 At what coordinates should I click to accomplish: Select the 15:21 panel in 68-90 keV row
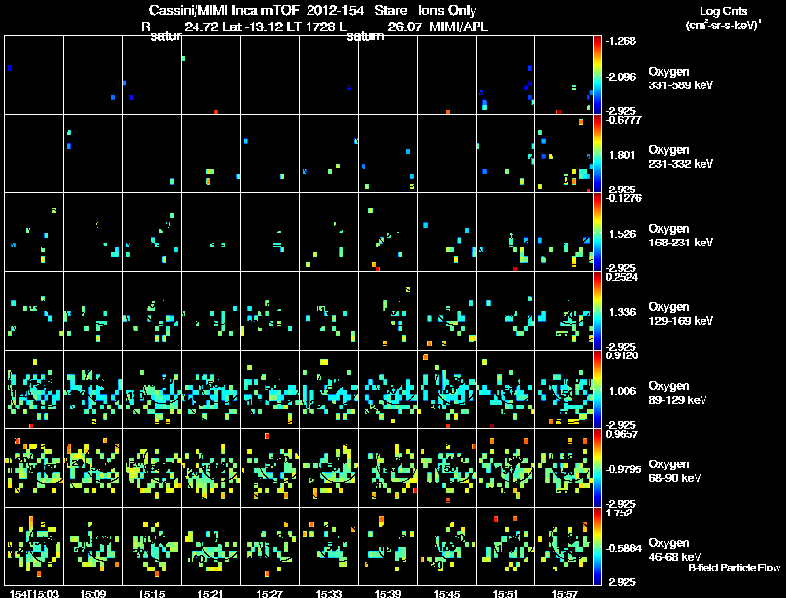pyautogui.click(x=210, y=467)
